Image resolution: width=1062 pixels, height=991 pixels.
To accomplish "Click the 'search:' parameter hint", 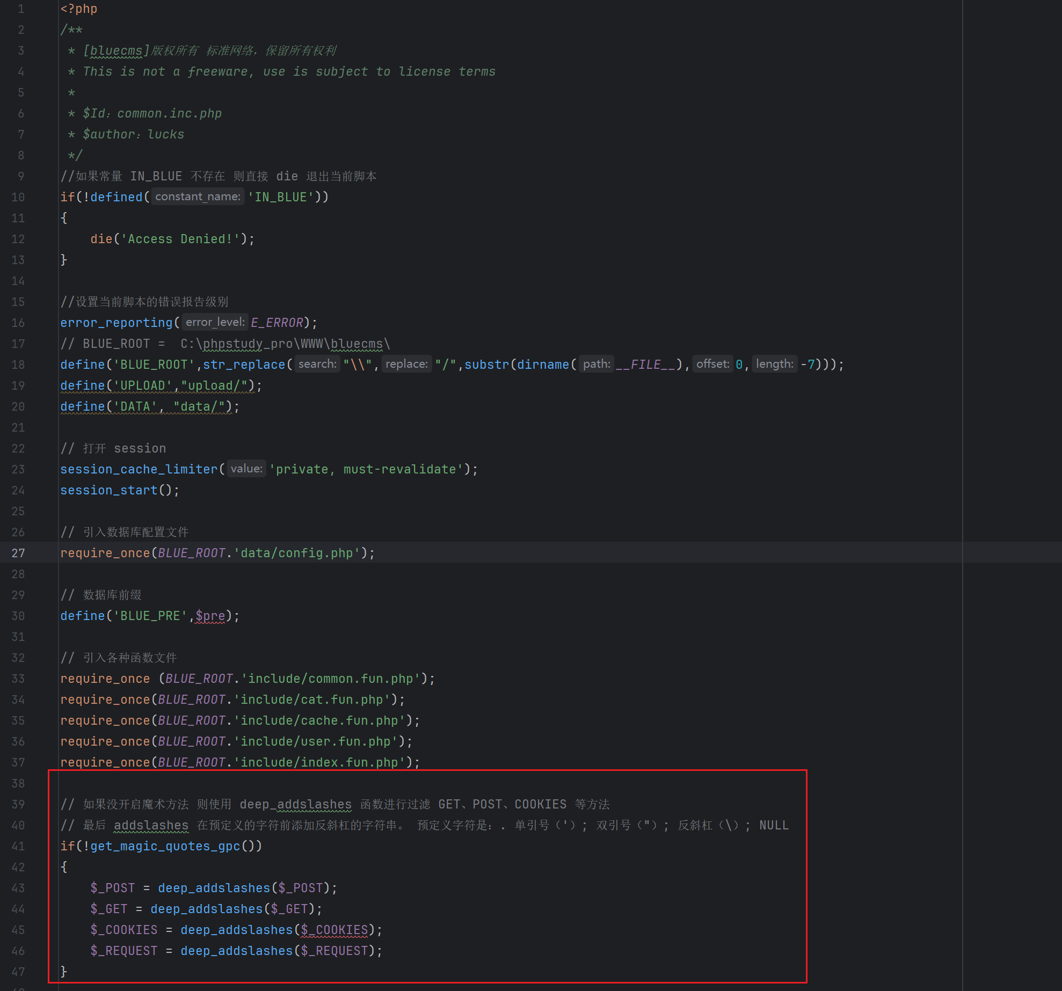I will [x=317, y=364].
